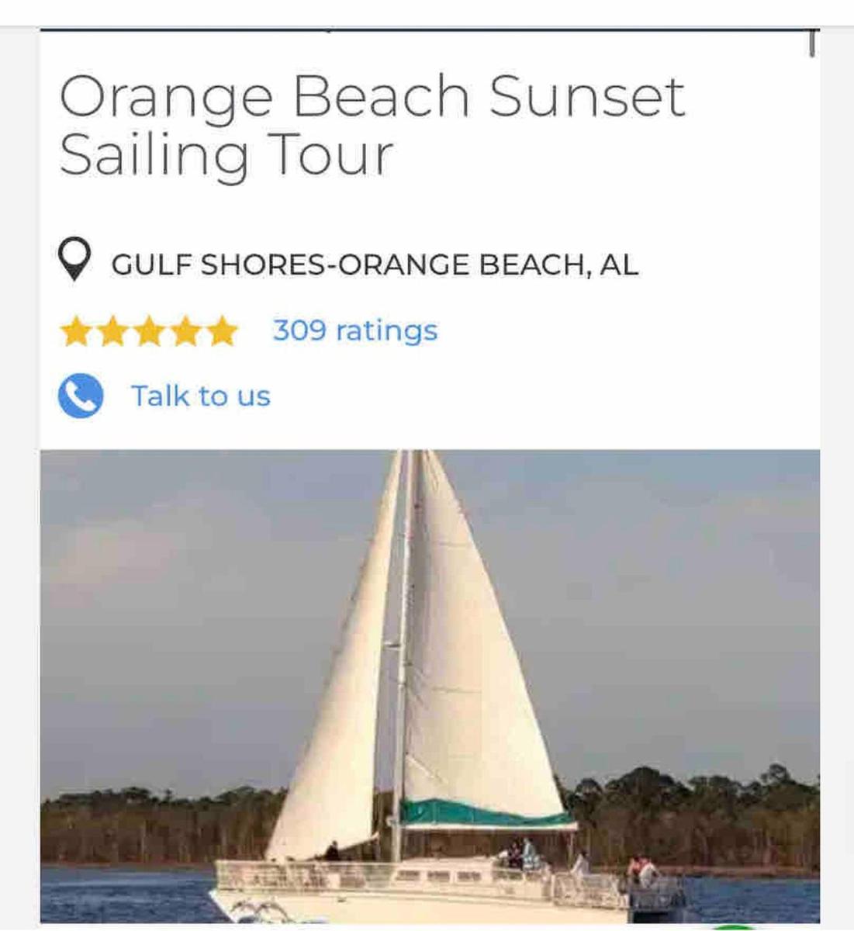Click the dark divider line above the title

tap(430, 30)
